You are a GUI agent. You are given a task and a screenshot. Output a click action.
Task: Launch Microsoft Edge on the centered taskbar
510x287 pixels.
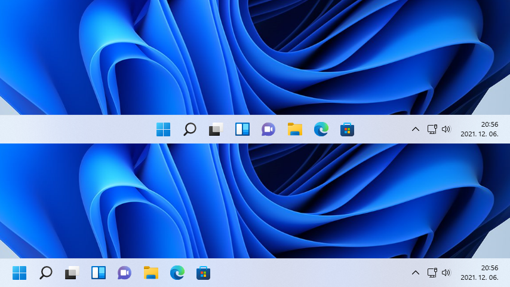321,129
